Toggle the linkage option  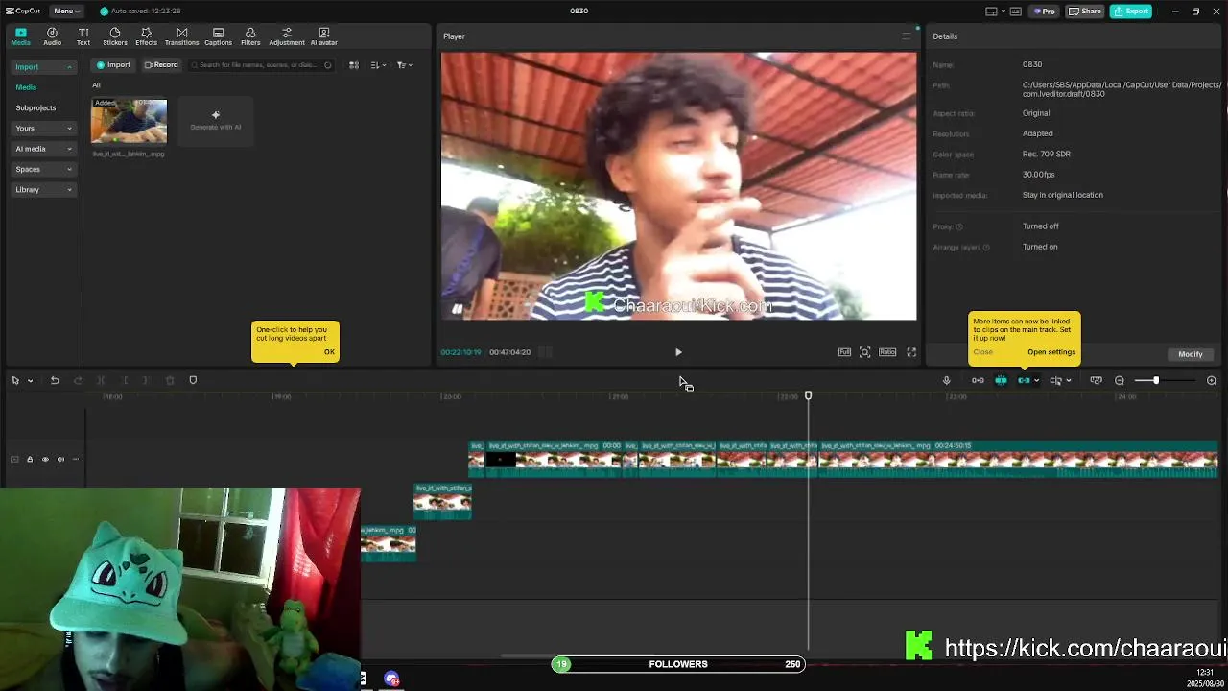coord(1024,381)
